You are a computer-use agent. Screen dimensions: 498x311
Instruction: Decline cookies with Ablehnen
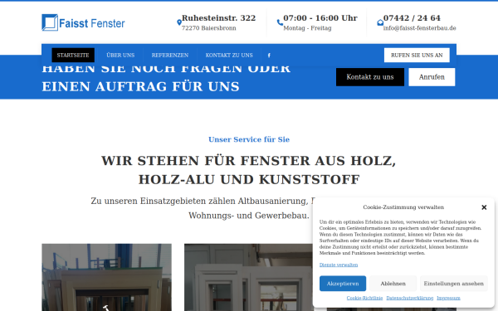click(x=393, y=284)
